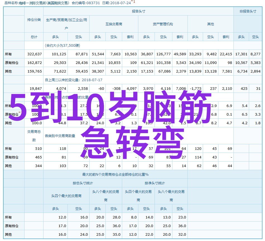
Task: Click the 互换交易商 column group header
Action: click(x=114, y=24)
